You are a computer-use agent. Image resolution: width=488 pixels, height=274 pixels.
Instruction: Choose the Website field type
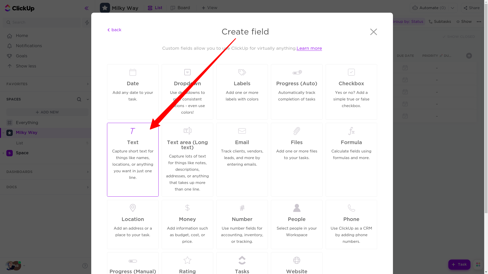tap(297, 263)
